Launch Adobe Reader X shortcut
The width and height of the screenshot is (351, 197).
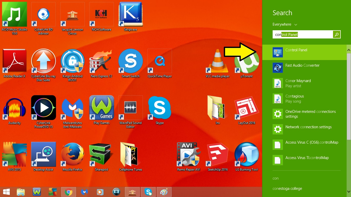point(14,61)
